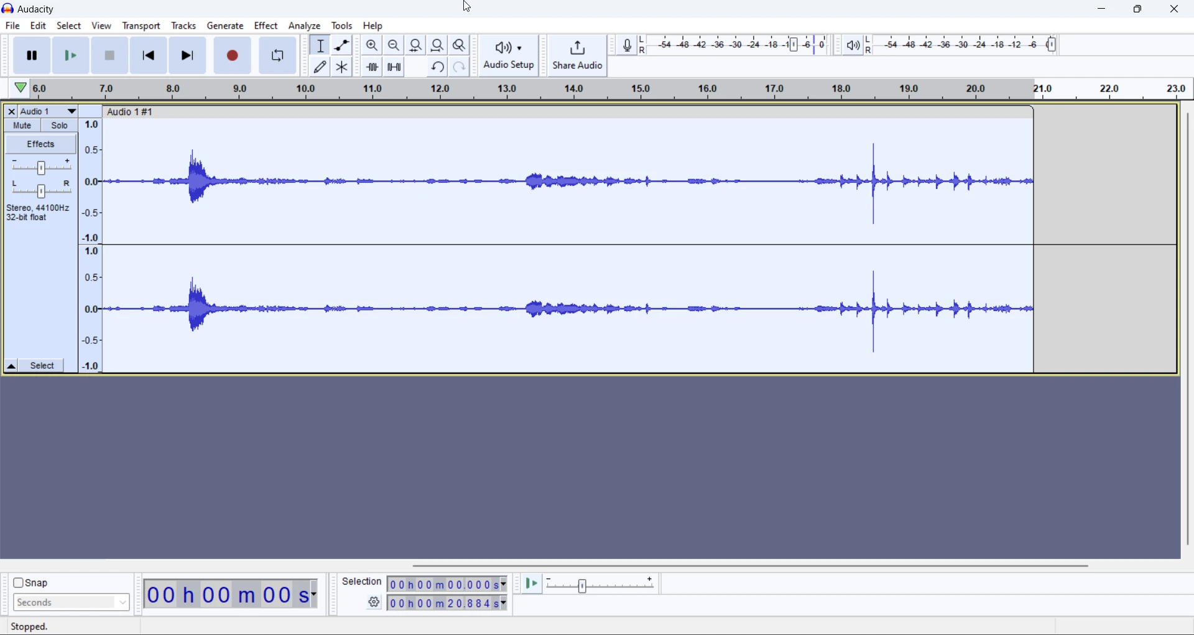This screenshot has height=635, width=1194.
Task: Open the View menu
Action: tap(101, 26)
